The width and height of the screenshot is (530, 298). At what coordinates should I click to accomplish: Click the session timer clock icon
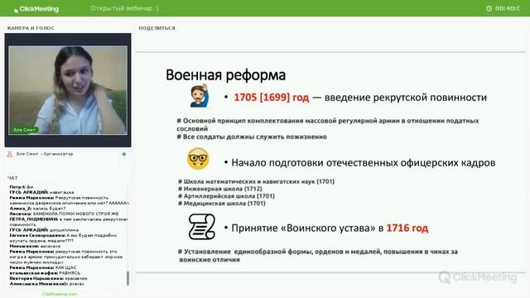point(489,8)
